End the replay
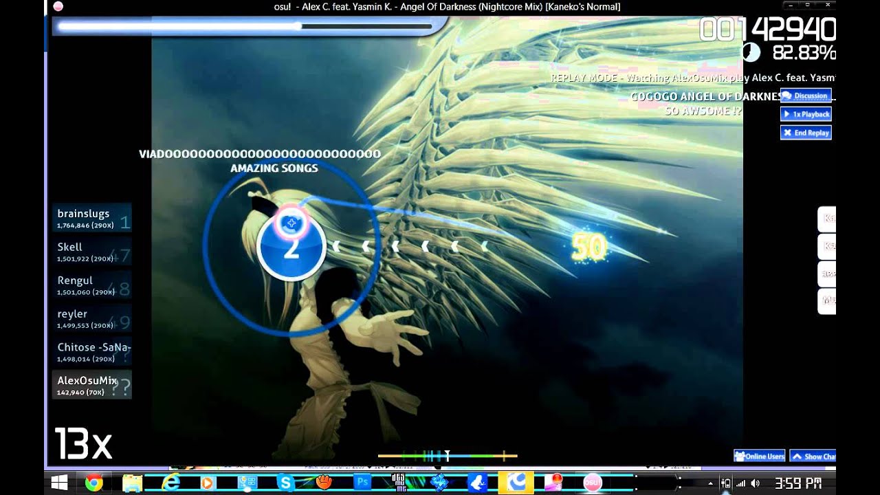The width and height of the screenshot is (880, 495). point(806,133)
